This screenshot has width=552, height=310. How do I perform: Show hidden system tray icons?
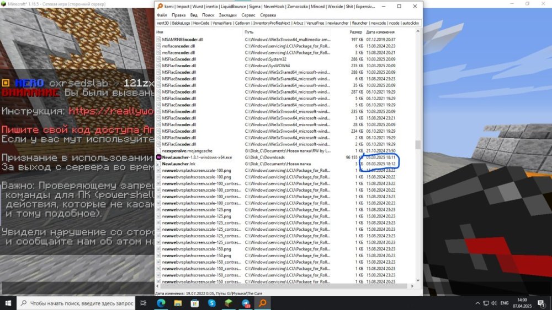477,303
